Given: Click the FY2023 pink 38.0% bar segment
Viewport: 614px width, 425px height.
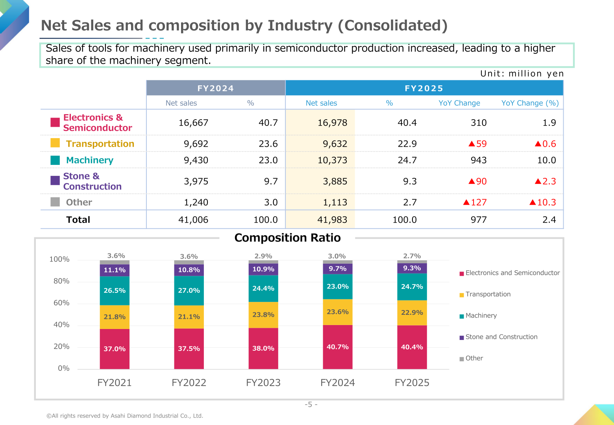Looking at the screenshot, I should point(263,348).
